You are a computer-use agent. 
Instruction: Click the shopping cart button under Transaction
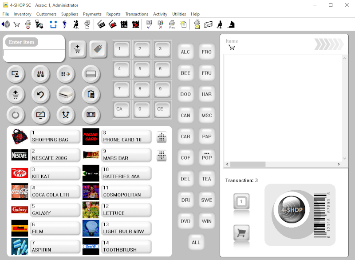click(241, 232)
